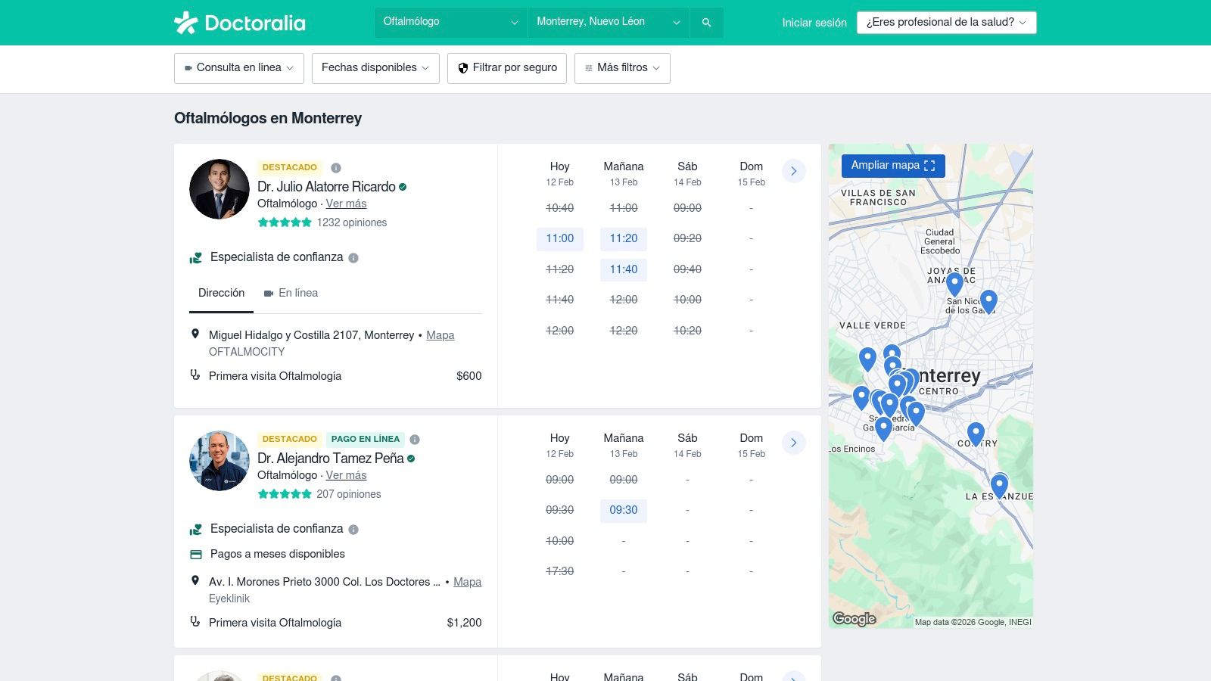Click info icon next to PAGO EN LÍNEA badge

click(x=415, y=440)
